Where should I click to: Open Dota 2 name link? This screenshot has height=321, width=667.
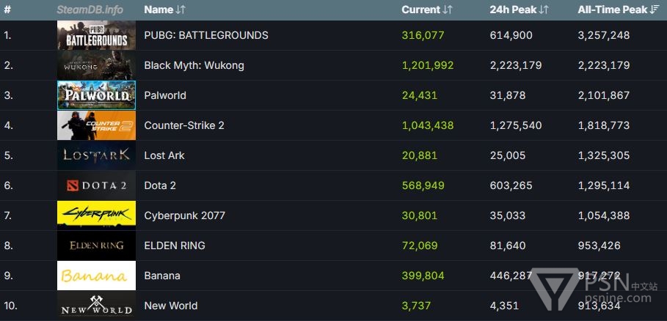(160, 185)
